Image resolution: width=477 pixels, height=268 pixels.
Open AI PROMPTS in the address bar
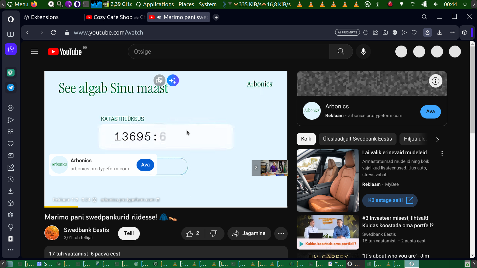(347, 32)
